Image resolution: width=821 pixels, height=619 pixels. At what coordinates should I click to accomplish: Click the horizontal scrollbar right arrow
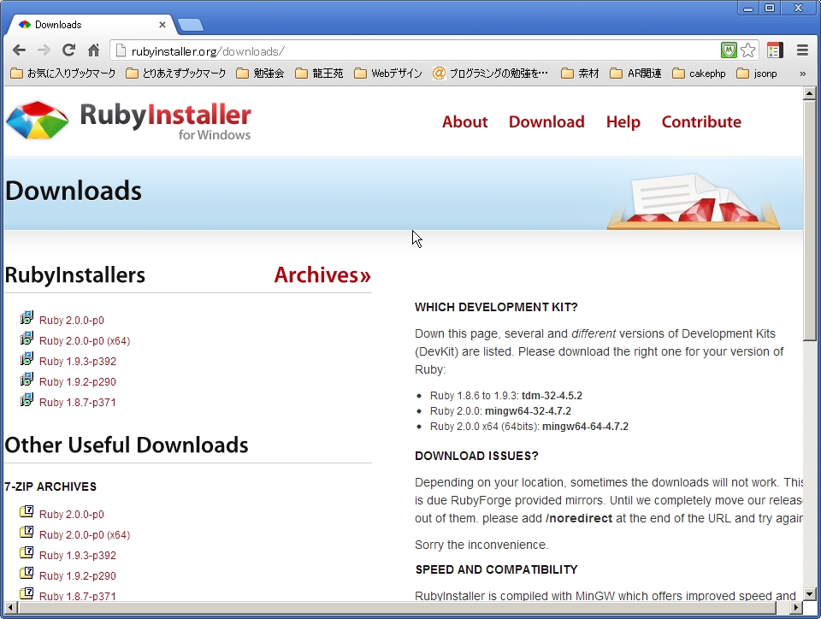click(796, 608)
